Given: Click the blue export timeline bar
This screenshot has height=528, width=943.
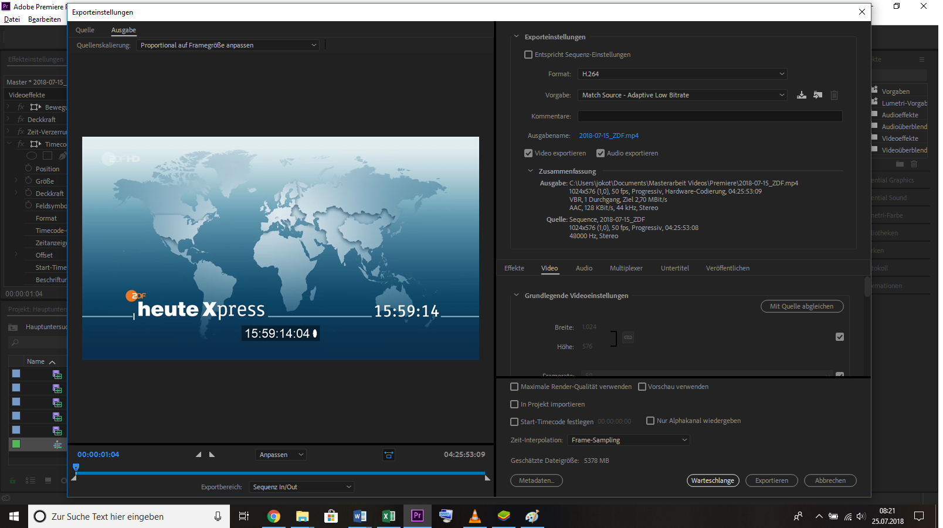Looking at the screenshot, I should point(280,473).
